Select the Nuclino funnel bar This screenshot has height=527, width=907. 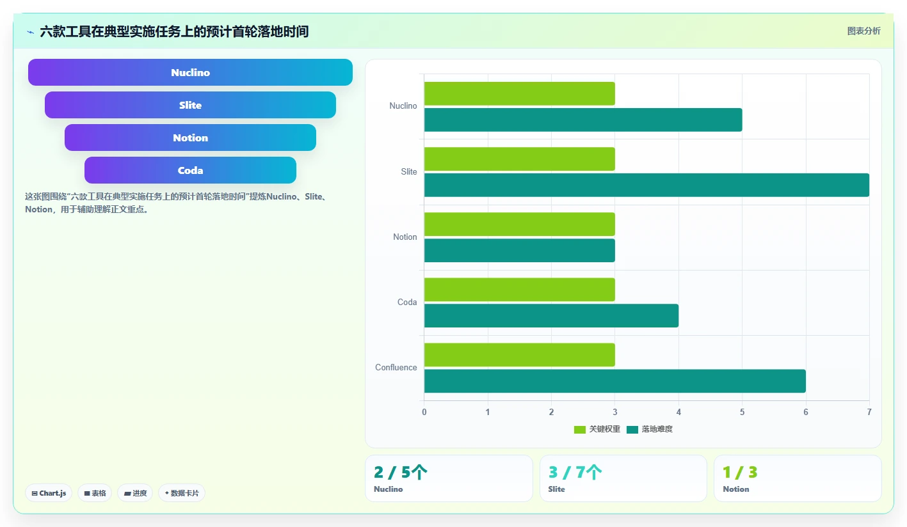pos(190,72)
